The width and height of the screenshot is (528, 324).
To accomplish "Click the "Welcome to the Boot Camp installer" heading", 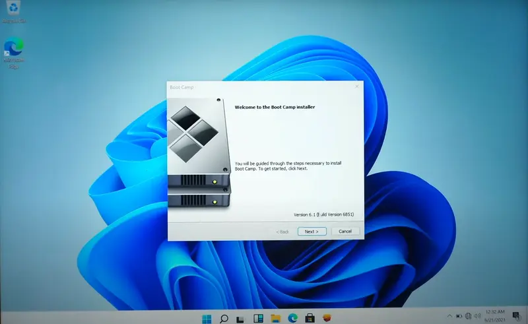I will pyautogui.click(x=275, y=107).
